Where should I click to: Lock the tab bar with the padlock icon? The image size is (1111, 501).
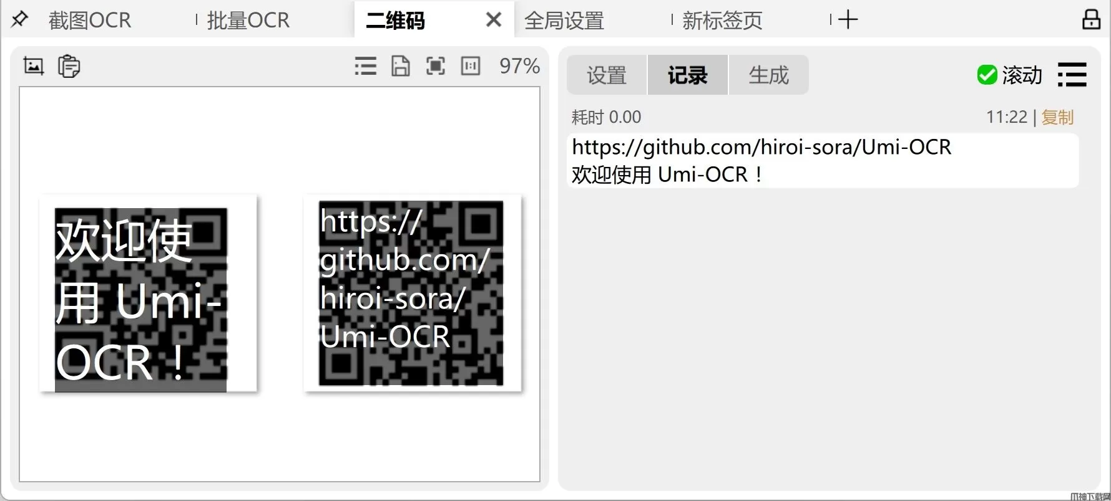[x=1091, y=19]
